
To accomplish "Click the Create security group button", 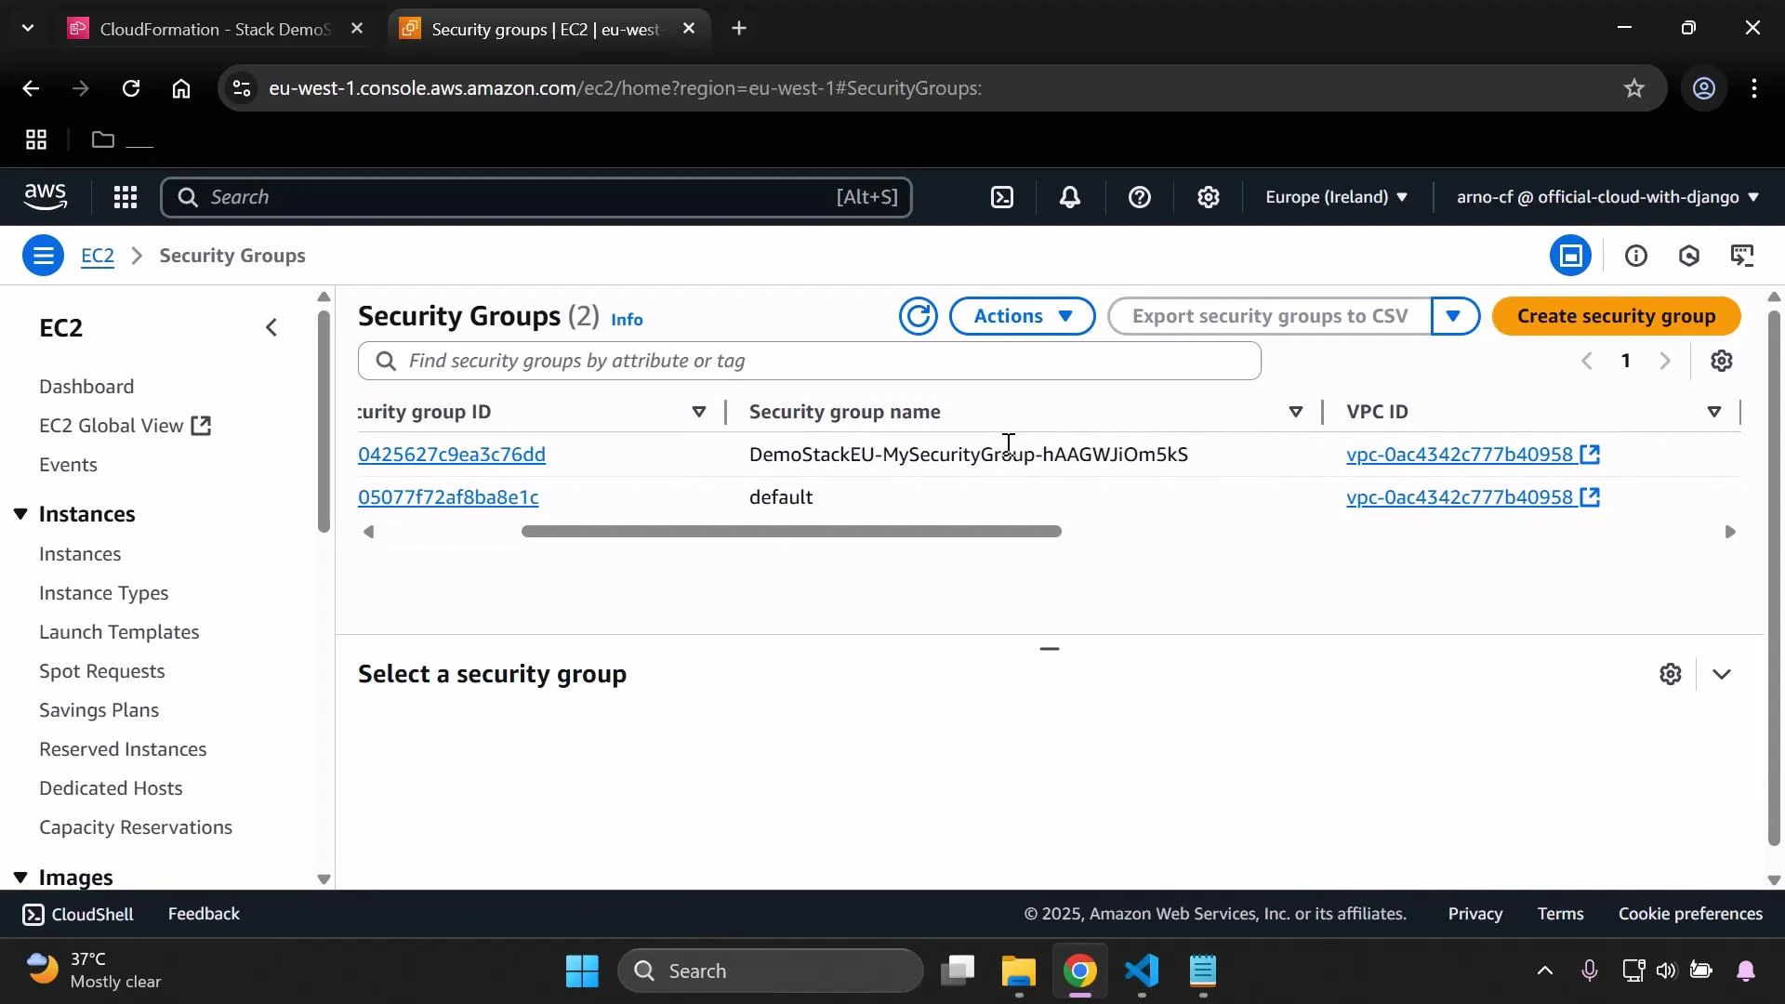I will [x=1616, y=316].
